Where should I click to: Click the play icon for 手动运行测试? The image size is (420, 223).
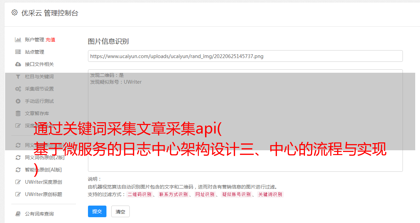pos(18,101)
